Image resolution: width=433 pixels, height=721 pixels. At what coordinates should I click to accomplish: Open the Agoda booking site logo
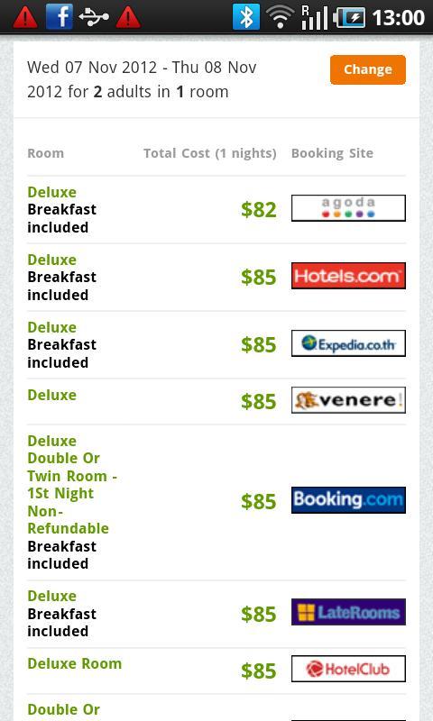[348, 208]
